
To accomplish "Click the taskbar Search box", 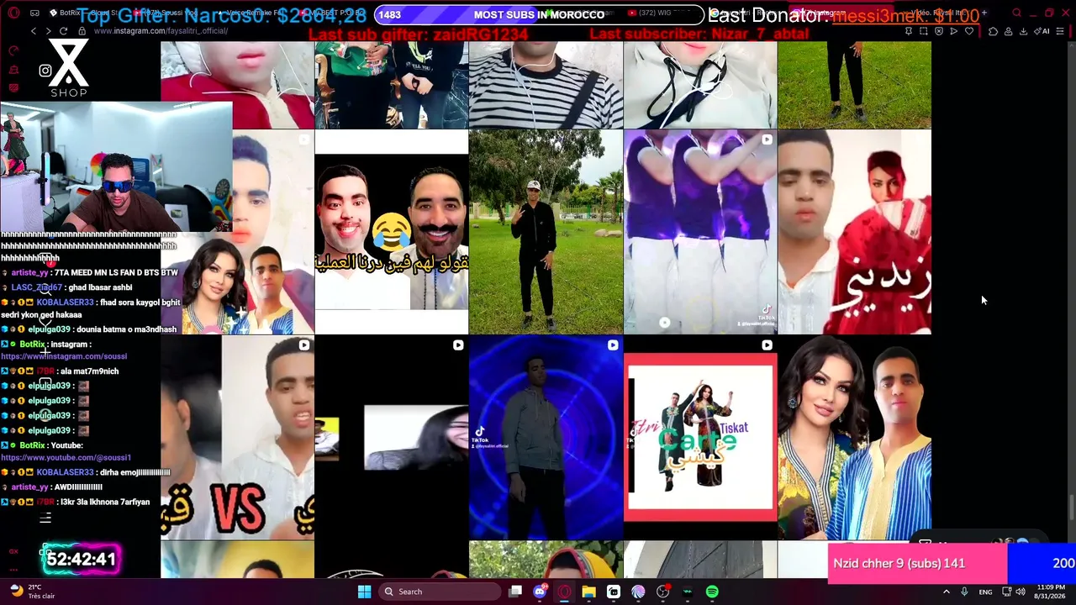I will (441, 592).
